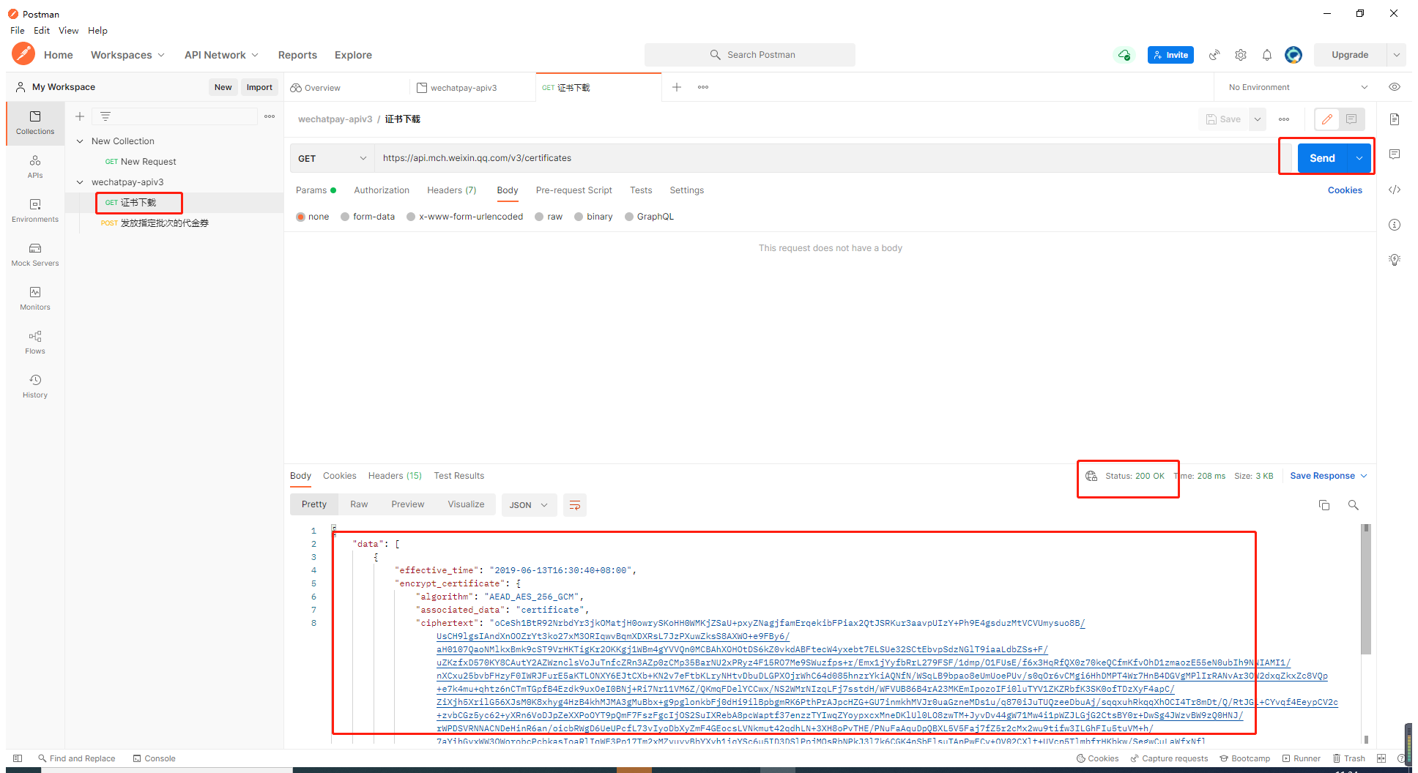
Task: Switch to the response Headers (15) tab
Action: click(395, 476)
